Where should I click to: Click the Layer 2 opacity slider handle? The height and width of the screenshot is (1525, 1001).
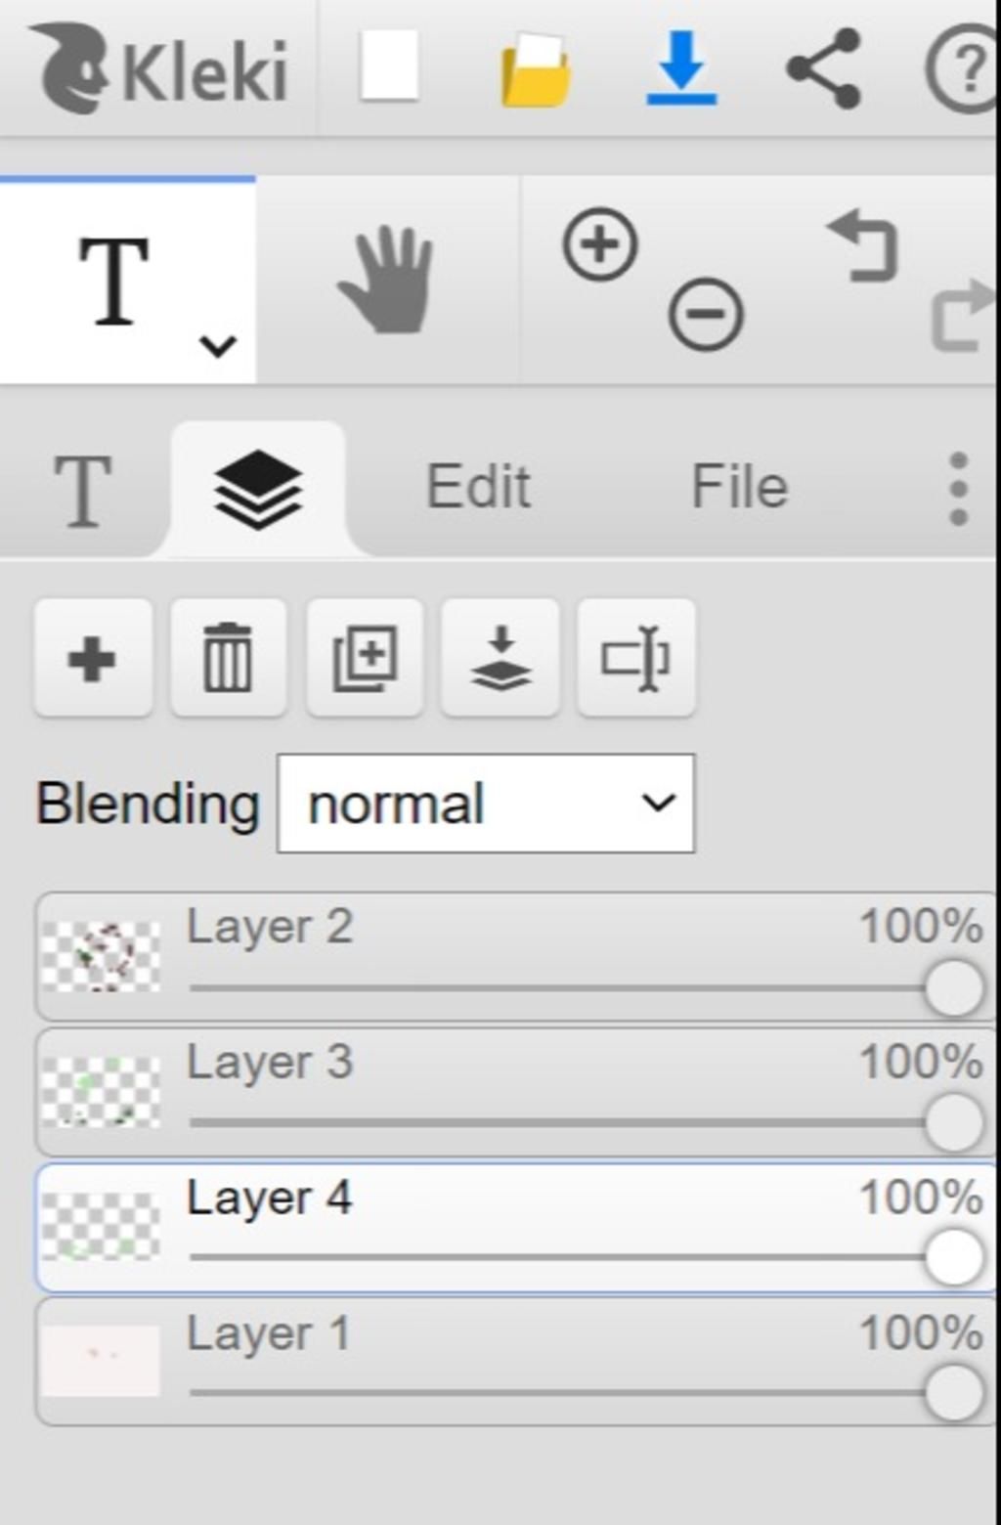click(954, 988)
